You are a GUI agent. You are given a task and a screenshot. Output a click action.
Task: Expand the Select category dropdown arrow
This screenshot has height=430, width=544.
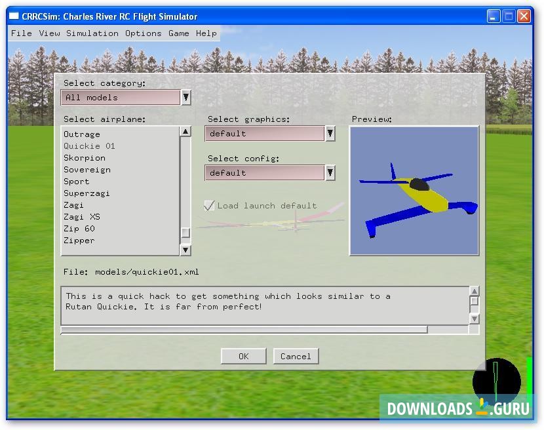tap(186, 97)
